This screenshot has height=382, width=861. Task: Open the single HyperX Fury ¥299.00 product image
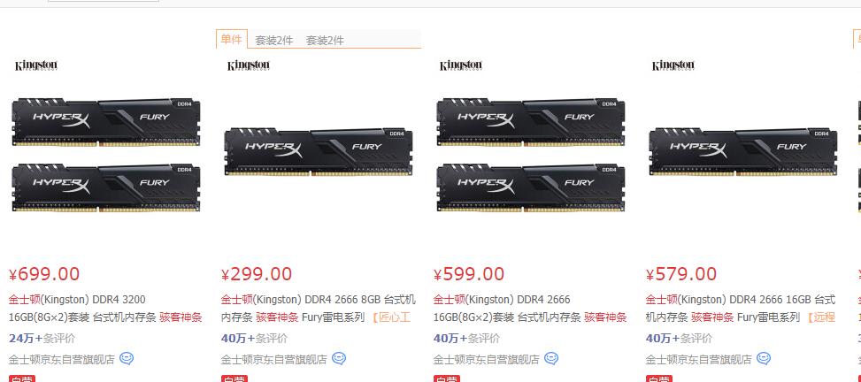pyautogui.click(x=319, y=151)
